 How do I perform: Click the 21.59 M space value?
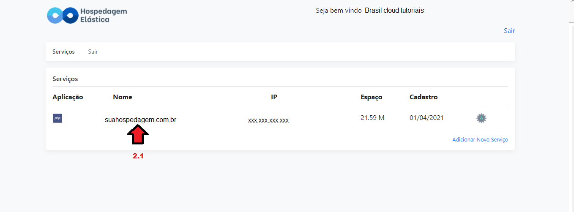372,118
